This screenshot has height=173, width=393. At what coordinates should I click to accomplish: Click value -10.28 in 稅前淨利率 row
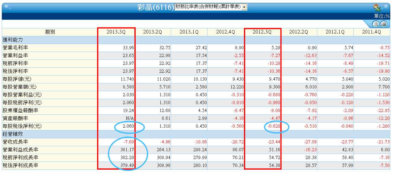tap(274, 63)
